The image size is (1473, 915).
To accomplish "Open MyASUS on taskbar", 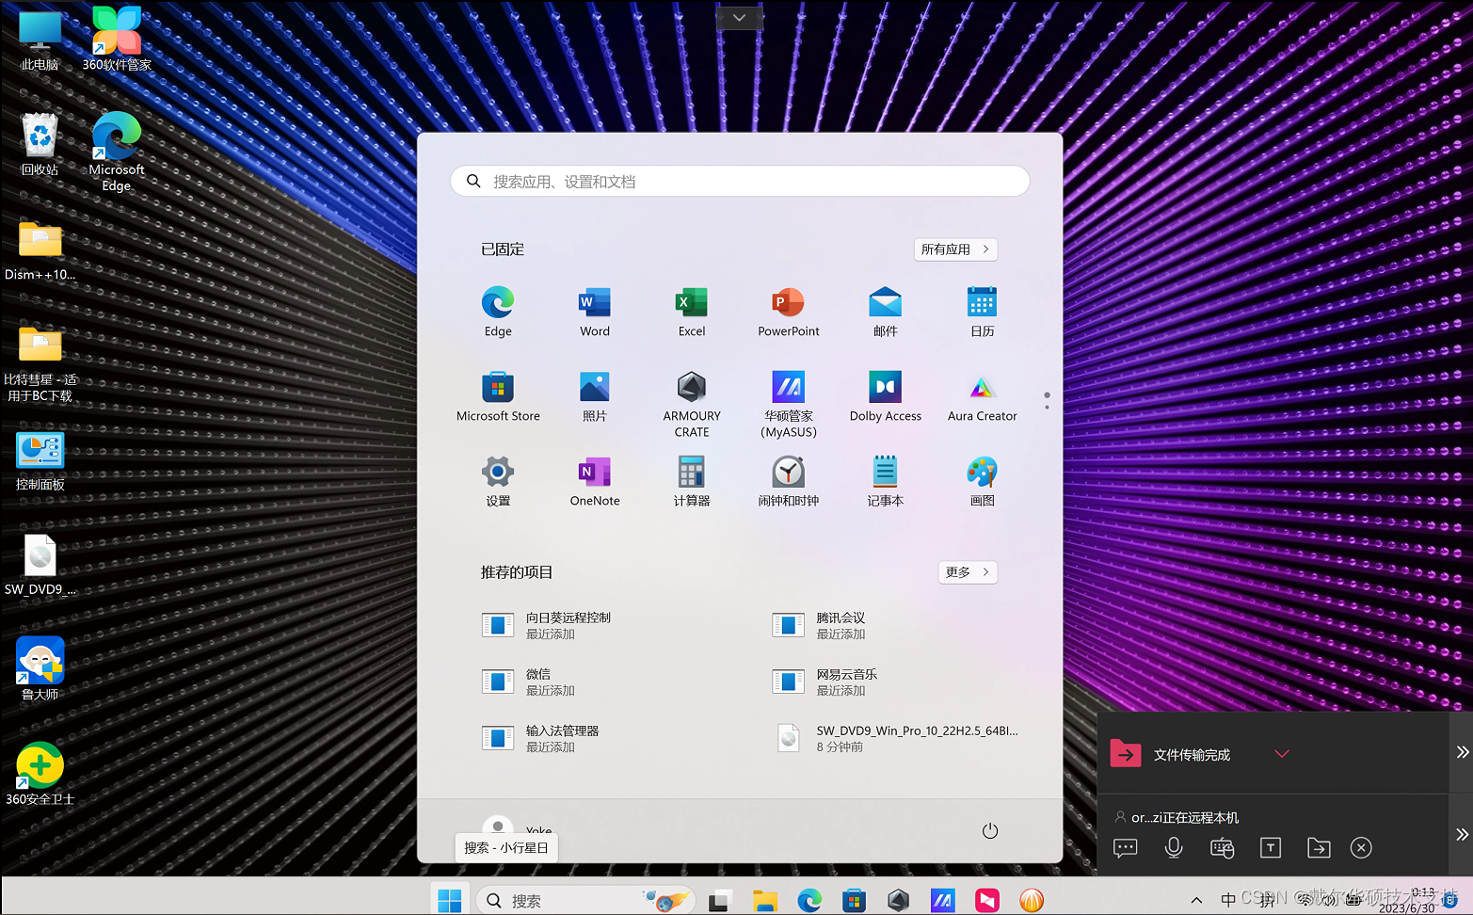I will click(x=942, y=901).
